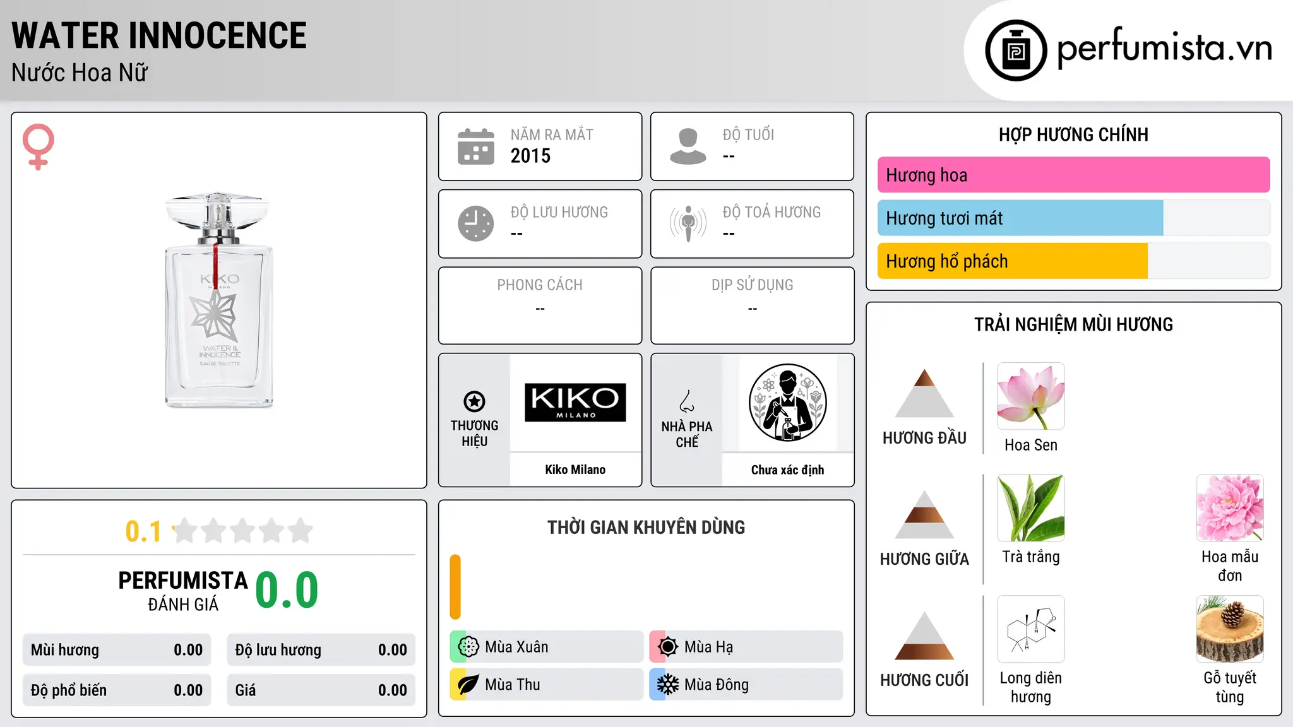
Task: Click the nose icon above Nhà pha chế
Action: 687,401
